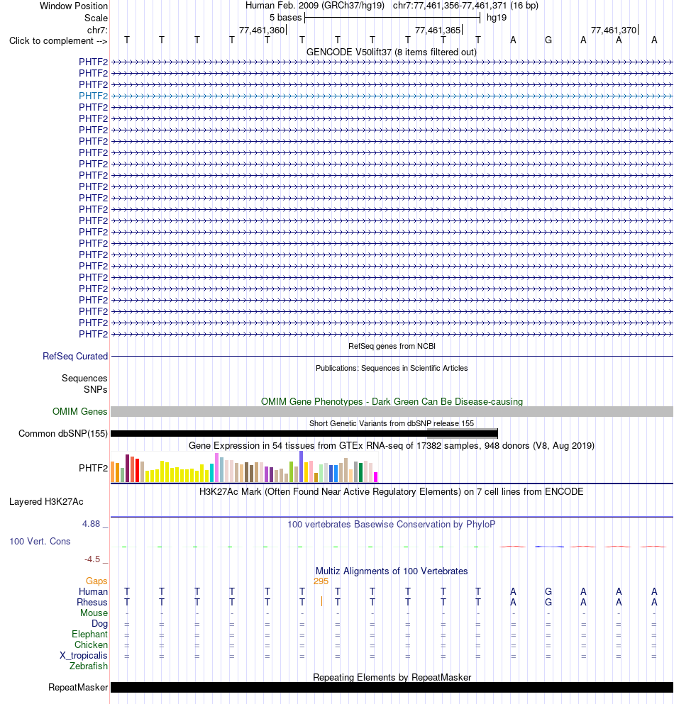The height and width of the screenshot is (704, 674).
Task: Select the Rhesus alignment row label
Action: point(92,602)
